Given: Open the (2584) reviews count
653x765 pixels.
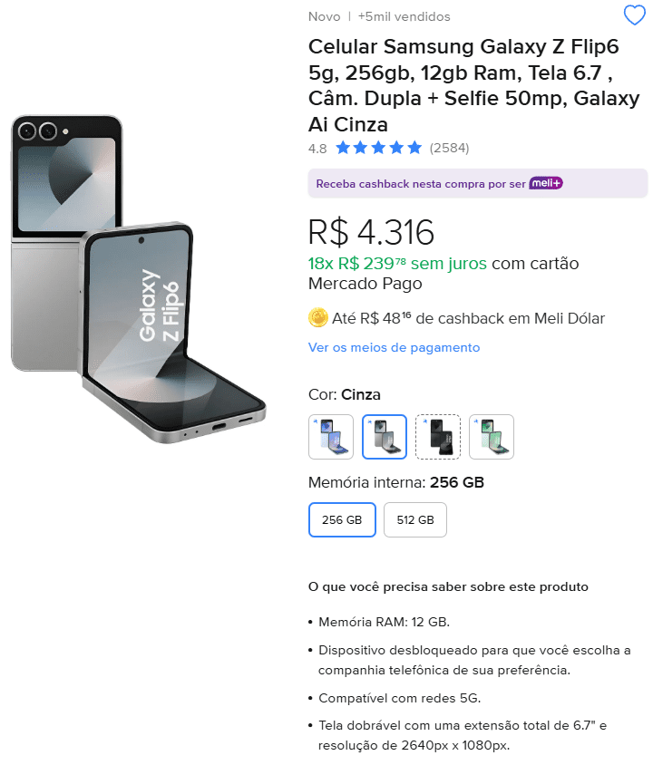Looking at the screenshot, I should (449, 148).
